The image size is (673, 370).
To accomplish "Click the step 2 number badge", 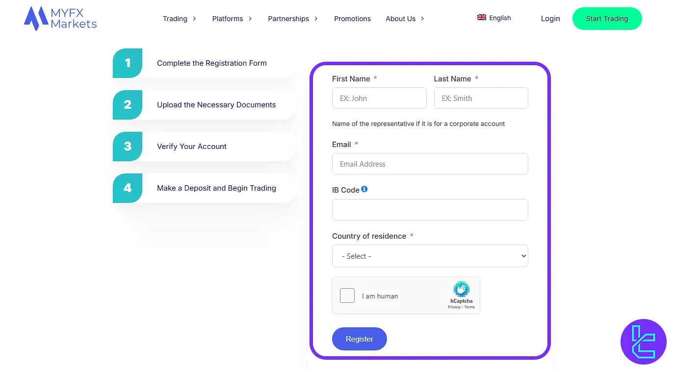I will tap(128, 105).
